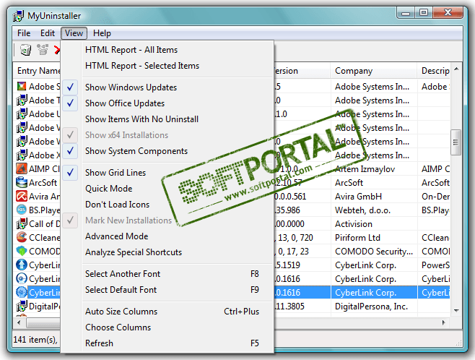Click vertical scrollbar up arrow
Viewport: 475px width, 360px height.
pyautogui.click(x=456, y=69)
